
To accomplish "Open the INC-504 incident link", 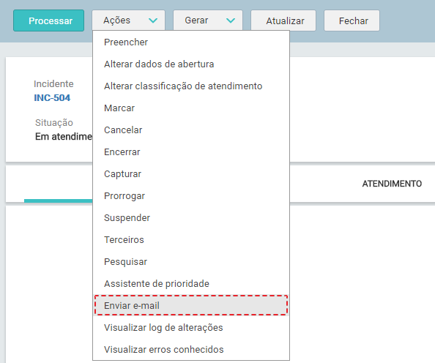I will pyautogui.click(x=52, y=97).
